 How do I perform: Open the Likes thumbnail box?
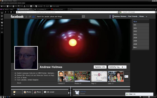point(116,76)
